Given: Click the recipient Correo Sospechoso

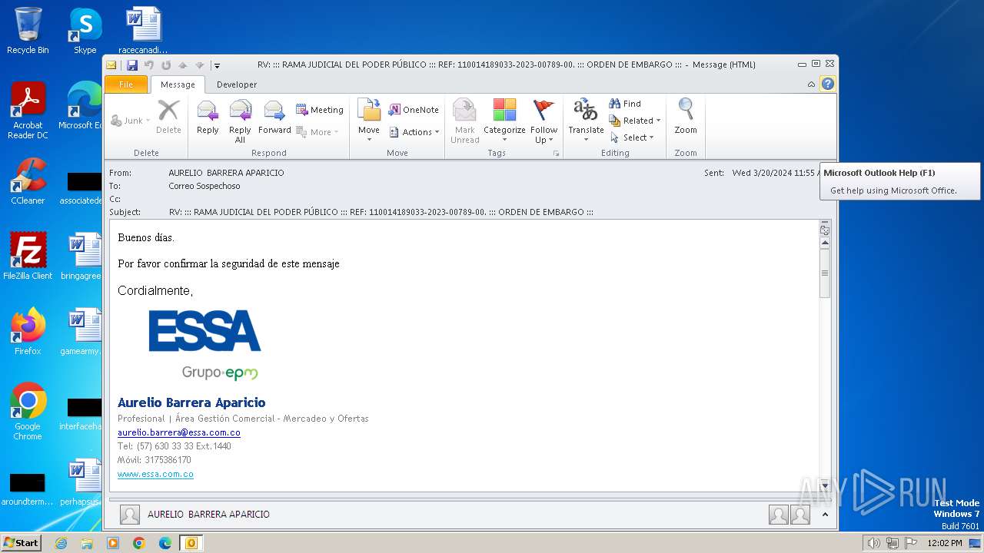Looking at the screenshot, I should coord(204,186).
